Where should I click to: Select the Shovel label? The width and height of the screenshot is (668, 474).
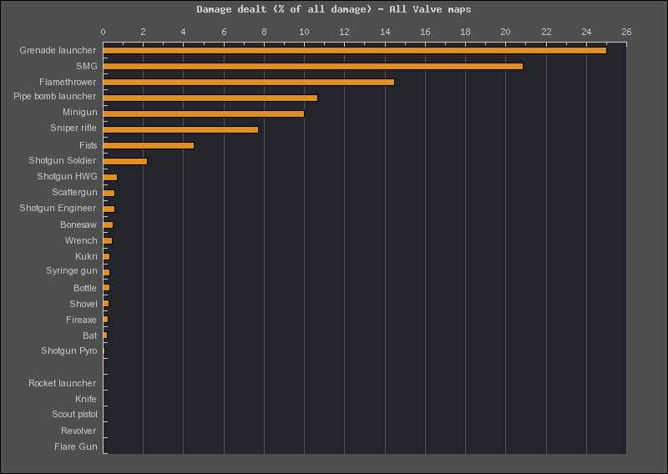(83, 304)
